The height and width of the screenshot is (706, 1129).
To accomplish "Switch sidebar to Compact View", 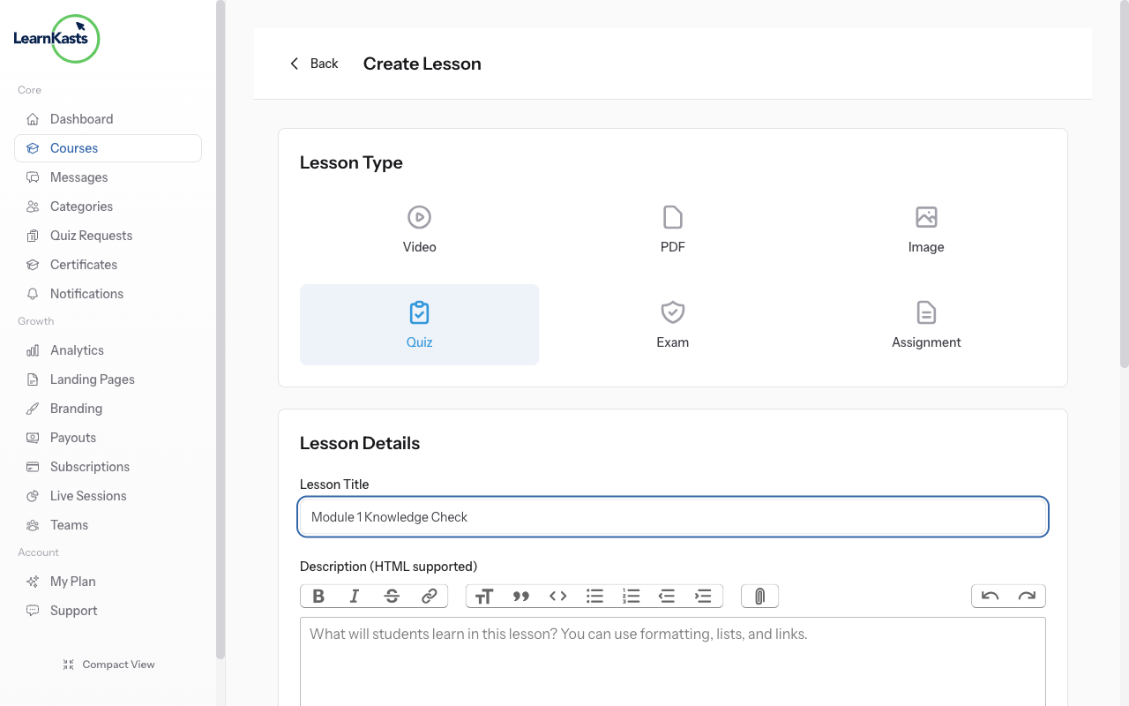I will 108,665.
